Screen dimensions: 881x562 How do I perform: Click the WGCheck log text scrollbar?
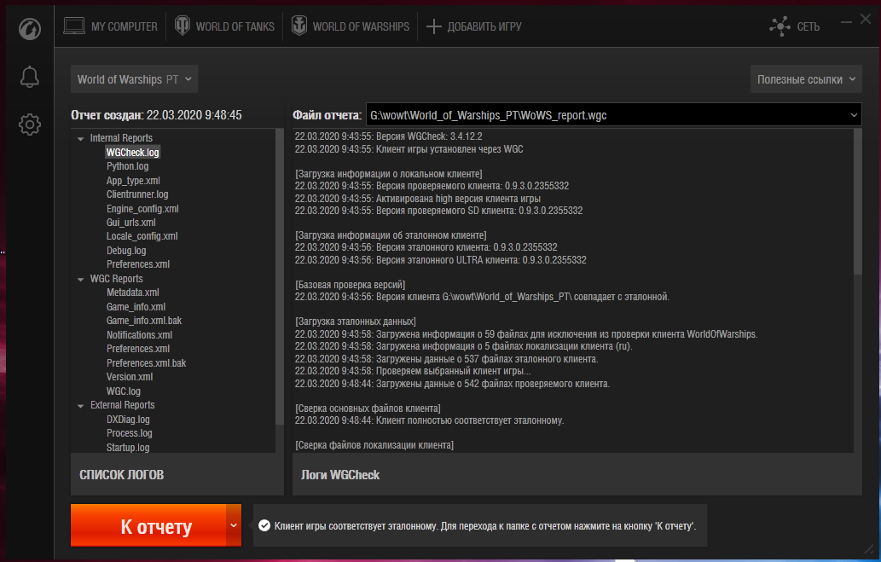click(x=857, y=202)
